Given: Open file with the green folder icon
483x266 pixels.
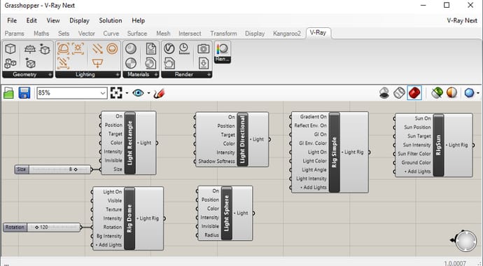Looking at the screenshot, I should tap(8, 92).
